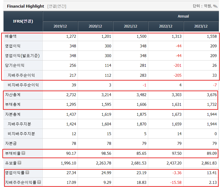The height and width of the screenshot is (187, 220).
Task: Click the 1,437 total equity value
Action: point(71,114)
